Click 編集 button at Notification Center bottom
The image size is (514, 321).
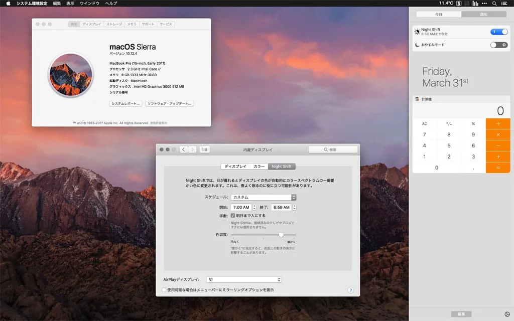tap(461, 314)
